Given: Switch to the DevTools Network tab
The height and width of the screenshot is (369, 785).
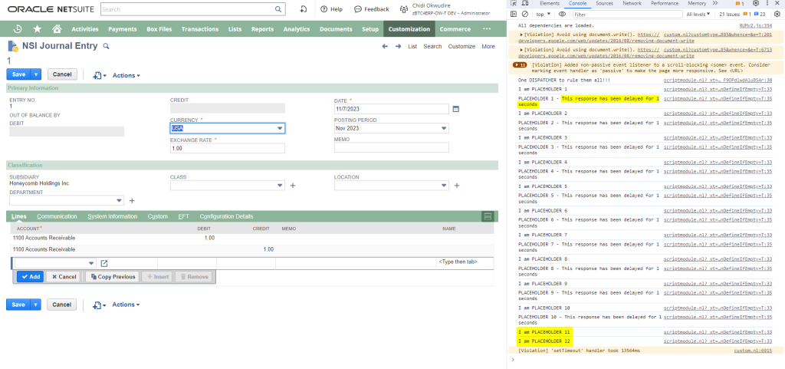Looking at the screenshot, I should click(x=632, y=4).
